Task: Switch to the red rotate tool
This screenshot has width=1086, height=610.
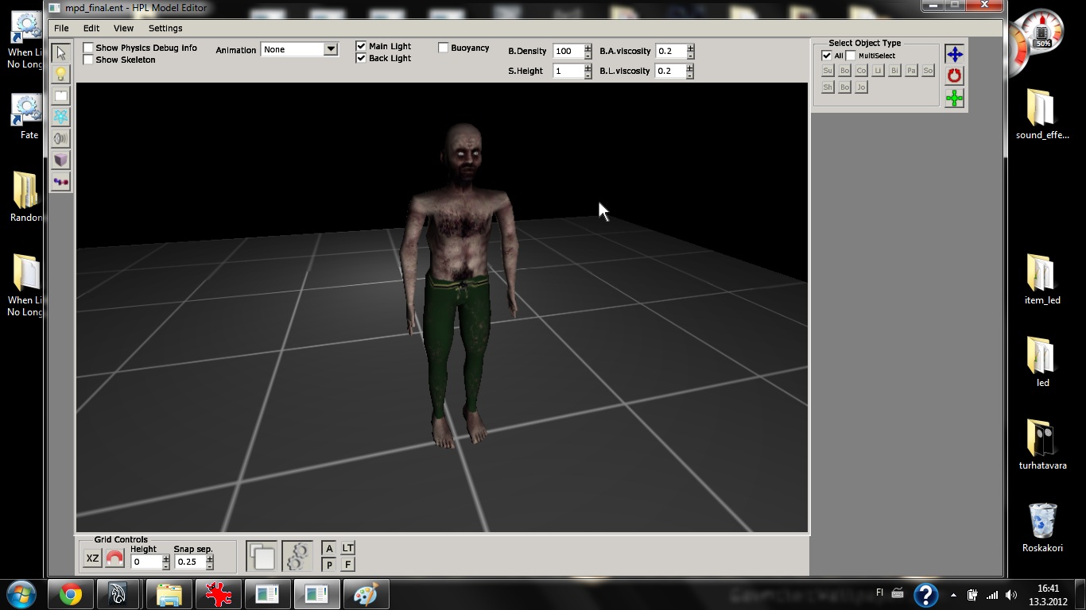Action: pos(954,76)
